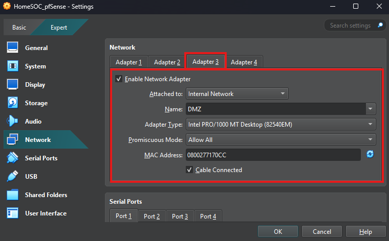Select the USB plug icon

tap(13, 177)
